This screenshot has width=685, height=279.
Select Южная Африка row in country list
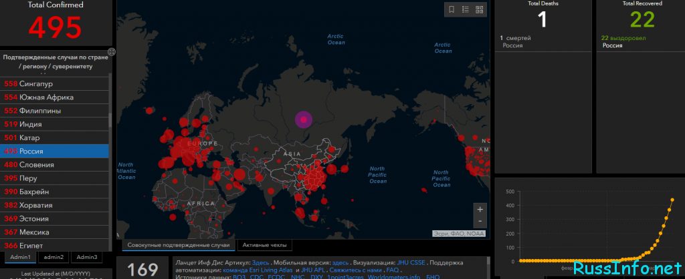coord(55,97)
